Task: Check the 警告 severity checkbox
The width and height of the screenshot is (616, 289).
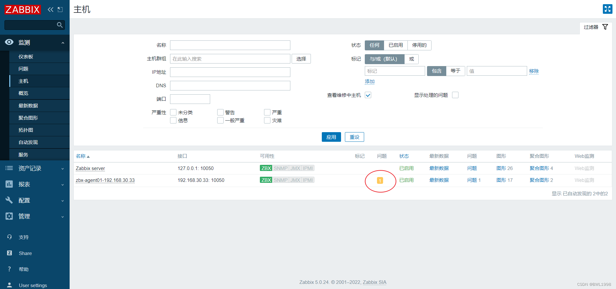Action: [x=220, y=112]
